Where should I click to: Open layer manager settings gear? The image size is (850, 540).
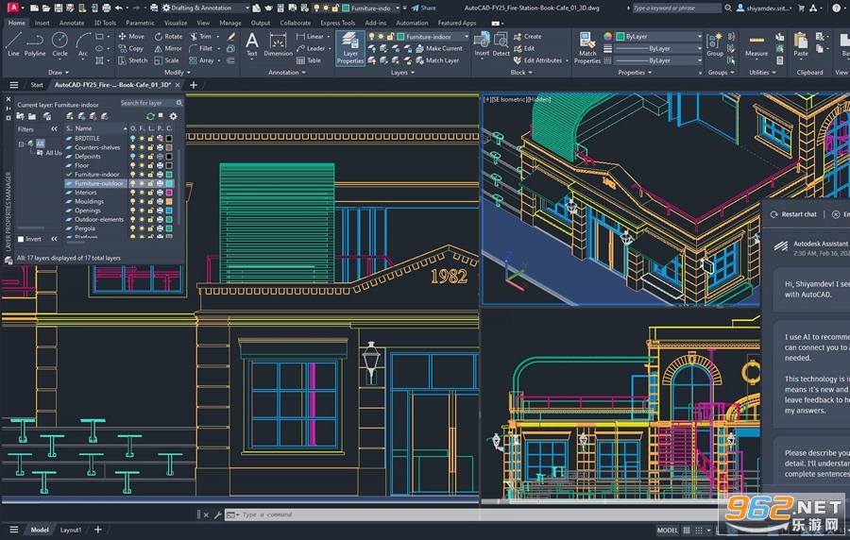coord(174,116)
